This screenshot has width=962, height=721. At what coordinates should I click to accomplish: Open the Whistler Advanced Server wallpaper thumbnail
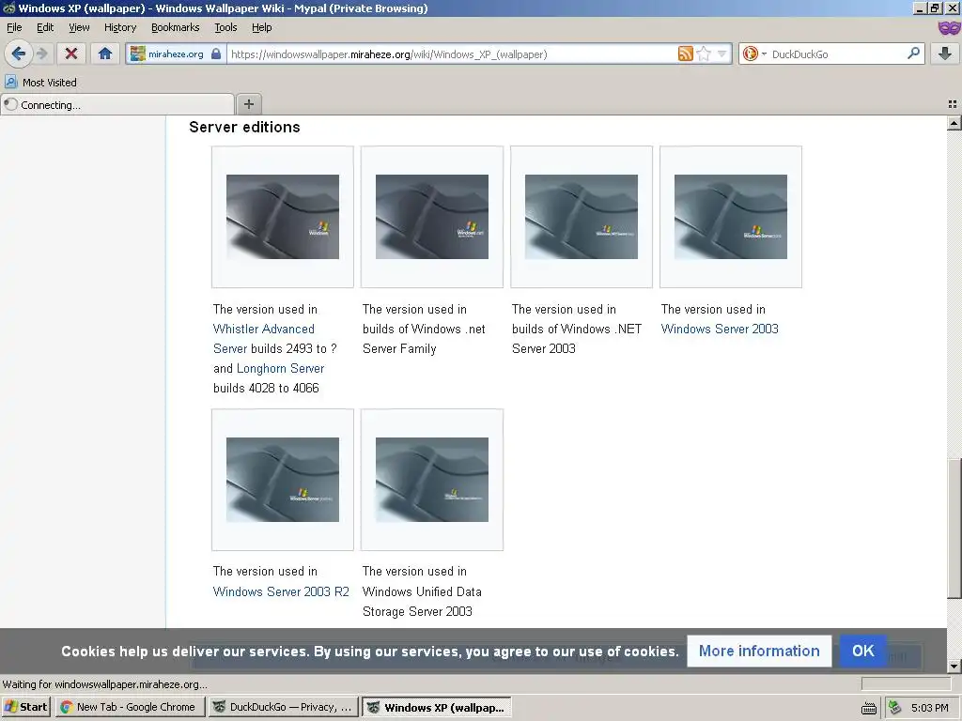click(283, 217)
